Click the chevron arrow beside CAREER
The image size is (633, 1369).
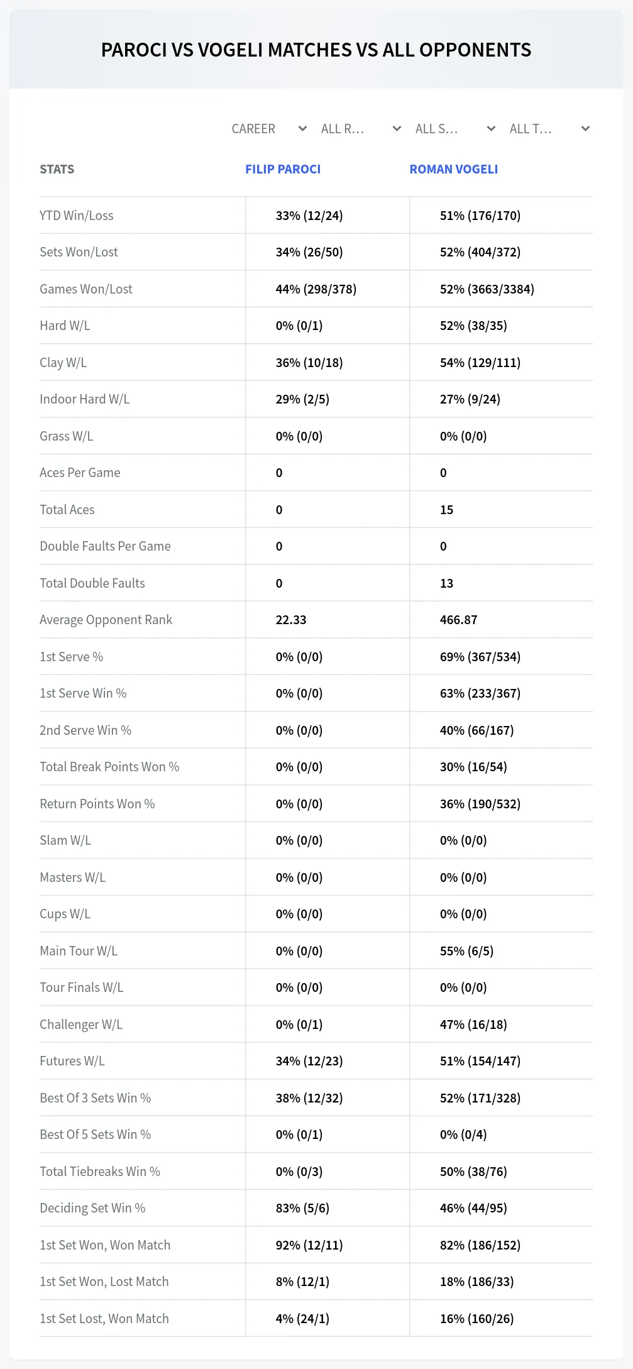pyautogui.click(x=302, y=129)
